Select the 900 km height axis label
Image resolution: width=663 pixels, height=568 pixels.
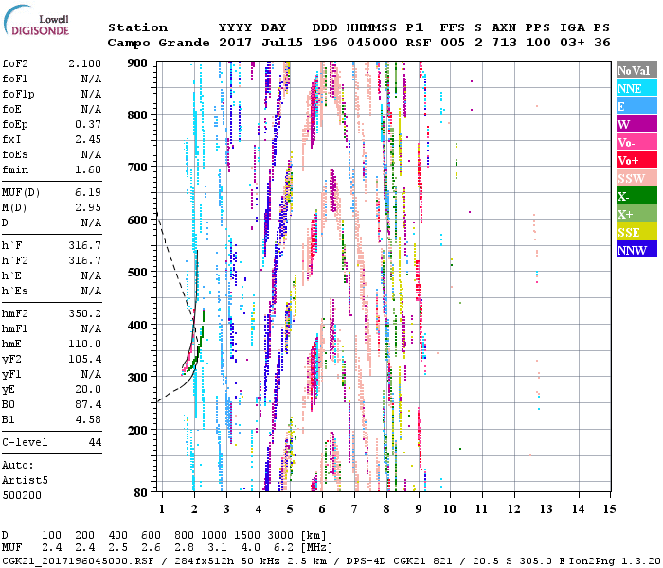pos(138,62)
